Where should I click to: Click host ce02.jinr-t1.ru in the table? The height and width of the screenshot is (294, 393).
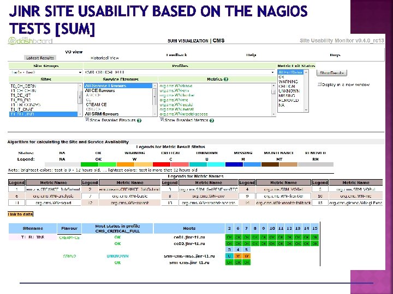[189, 243]
